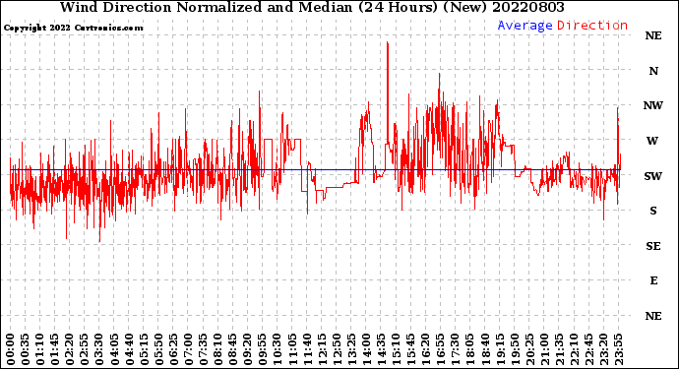
Task: Select the 12:15 time axis label
Action: 322,349
